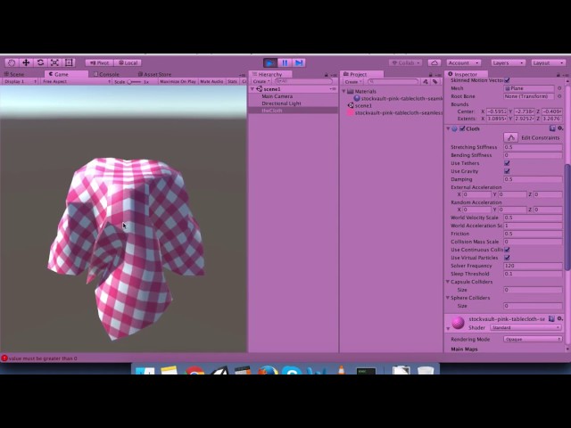Open the Project Create button
Screen dimensions: 571x428
(x=353, y=81)
